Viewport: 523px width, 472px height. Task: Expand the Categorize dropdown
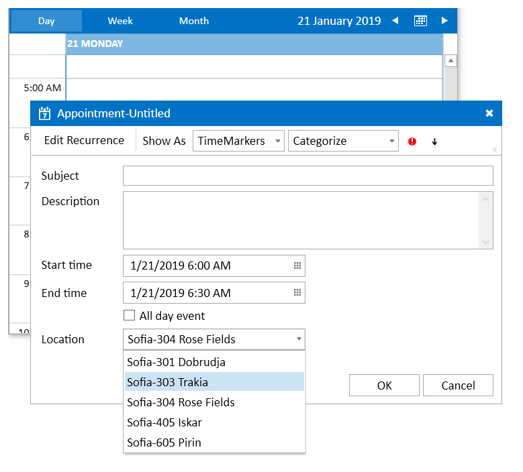392,141
